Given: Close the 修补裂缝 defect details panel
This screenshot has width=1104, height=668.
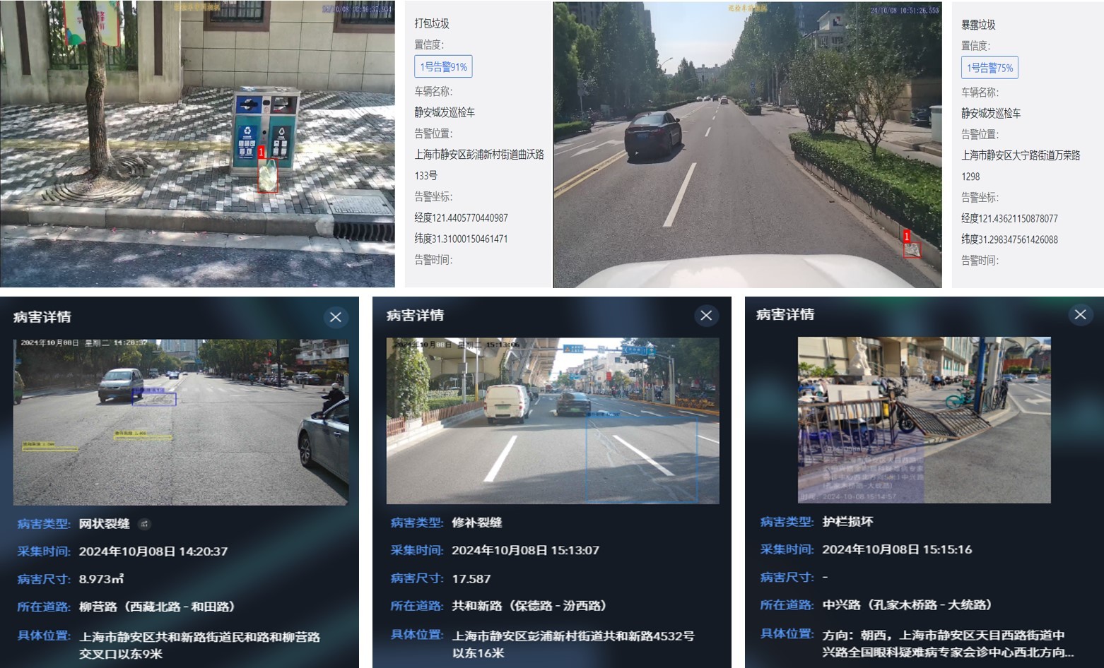Looking at the screenshot, I should coord(706,316).
